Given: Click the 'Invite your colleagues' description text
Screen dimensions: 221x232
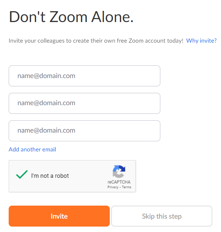Looking at the screenshot, I should [x=96, y=41].
